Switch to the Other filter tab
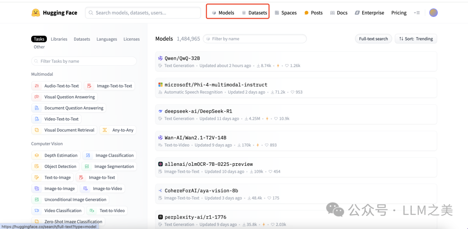The height and width of the screenshot is (229, 468). pos(39,47)
